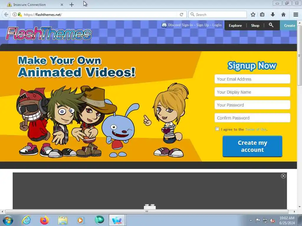Click the green orb taskbar application
Image resolution: width=302 pixels, height=226 pixels.
coord(99,220)
